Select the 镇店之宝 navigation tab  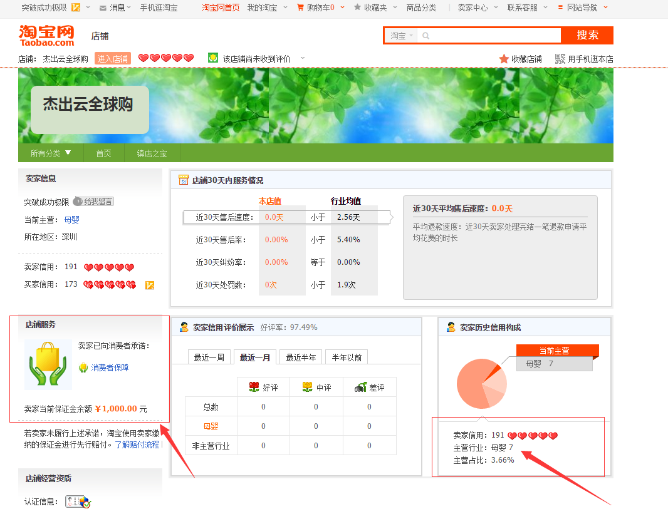click(152, 153)
